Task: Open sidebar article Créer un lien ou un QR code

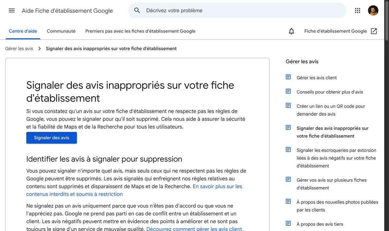Action: 331,110
